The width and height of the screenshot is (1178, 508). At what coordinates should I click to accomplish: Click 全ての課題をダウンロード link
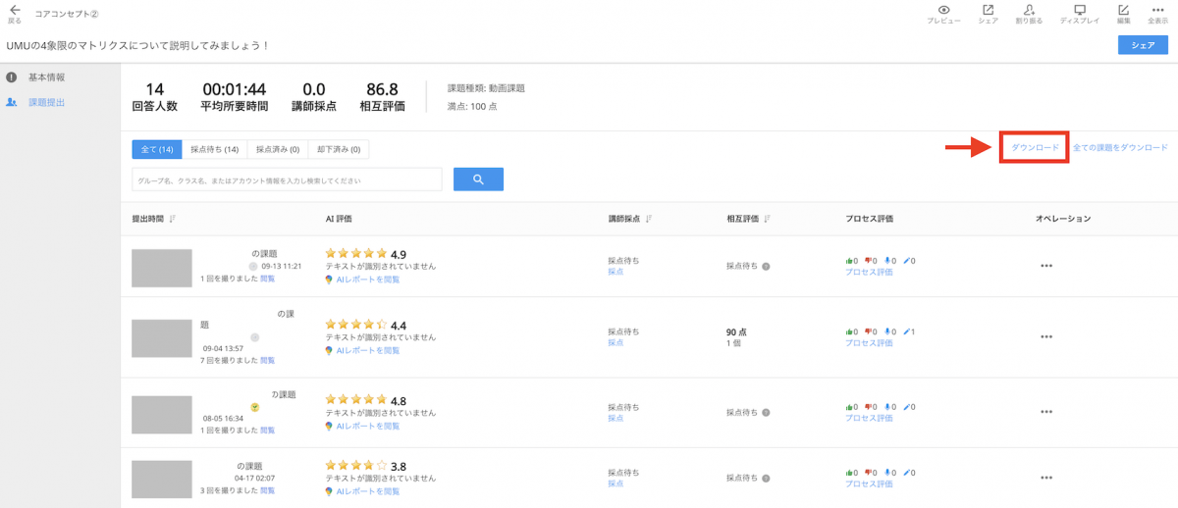click(1120, 148)
